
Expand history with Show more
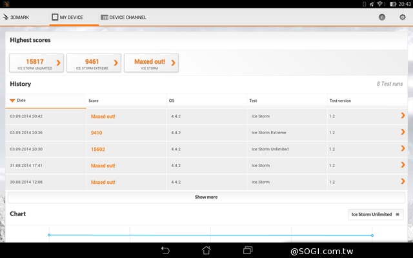tap(206, 197)
